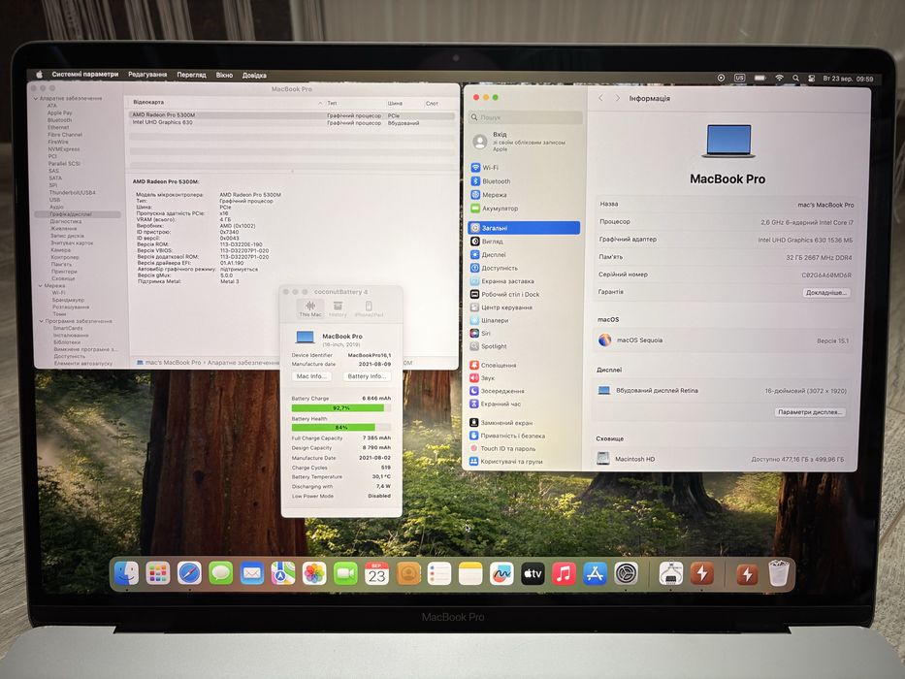Open Перегляд menu
Viewport: 905px width, 679px height.
191,75
